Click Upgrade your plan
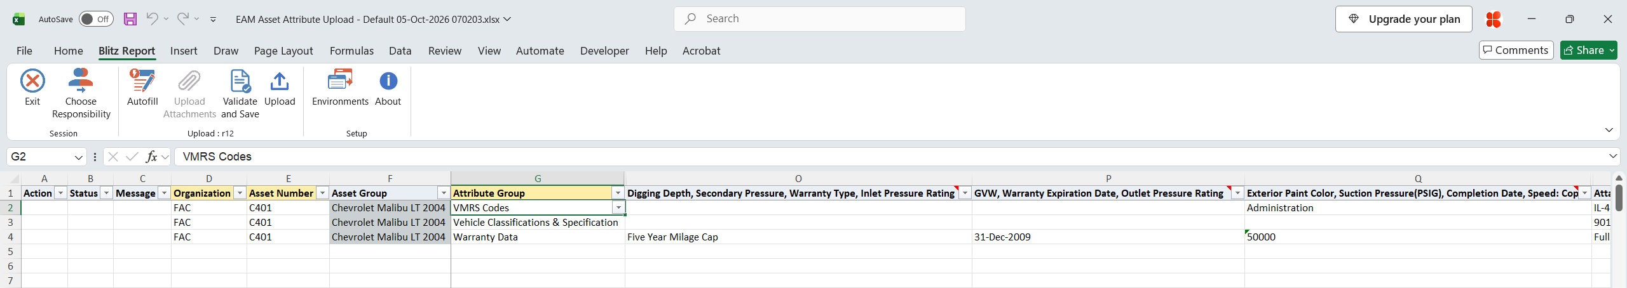This screenshot has width=1627, height=288. pos(1405,19)
